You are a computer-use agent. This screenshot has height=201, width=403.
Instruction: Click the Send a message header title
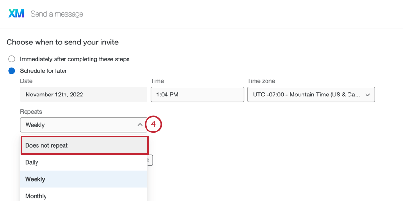click(x=57, y=14)
